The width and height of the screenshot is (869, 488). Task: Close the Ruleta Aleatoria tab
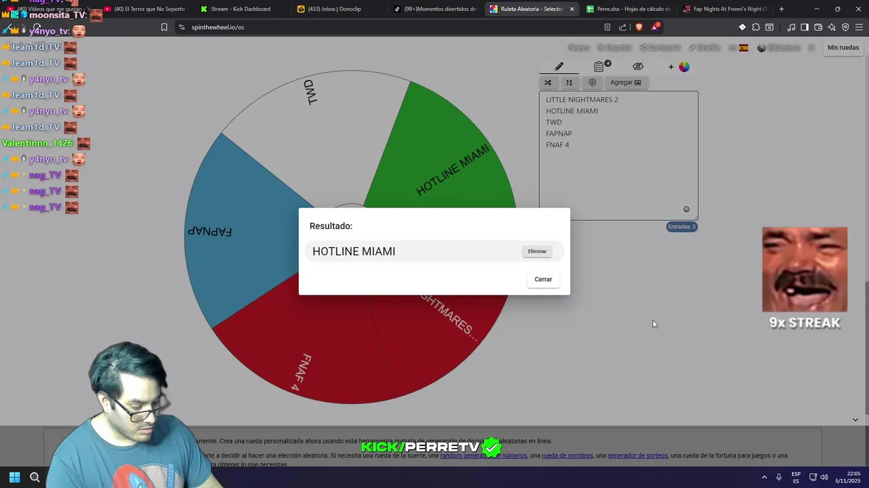pos(572,9)
